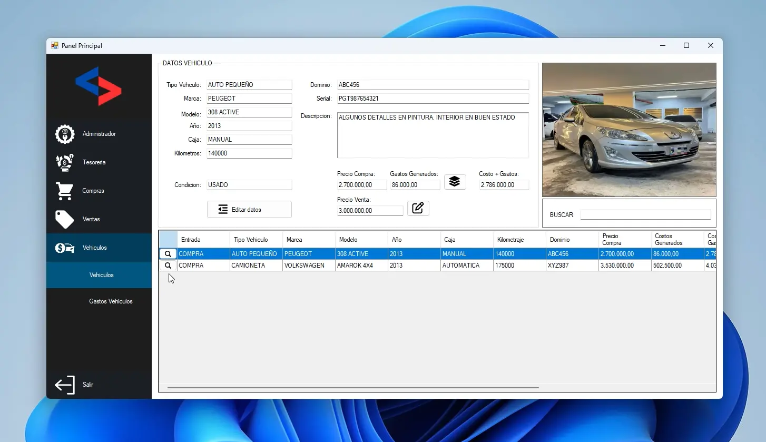Click the Kilometros field showing 140000
766x442 pixels.
(x=249, y=153)
